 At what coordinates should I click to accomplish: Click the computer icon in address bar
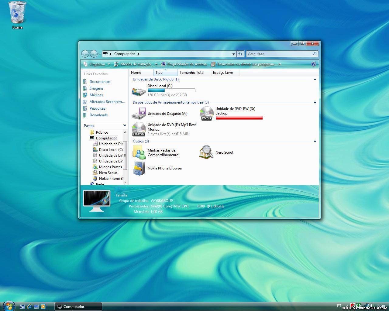pyautogui.click(x=105, y=53)
